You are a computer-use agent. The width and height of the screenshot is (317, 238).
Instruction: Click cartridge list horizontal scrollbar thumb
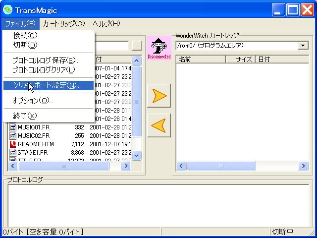tap(221, 166)
